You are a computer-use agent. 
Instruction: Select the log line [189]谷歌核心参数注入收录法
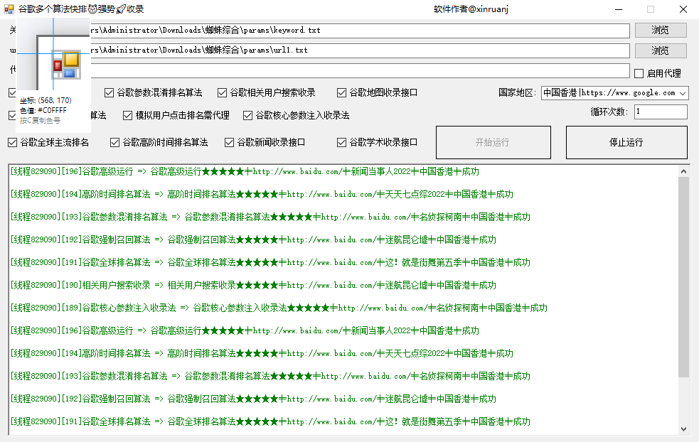click(279, 308)
